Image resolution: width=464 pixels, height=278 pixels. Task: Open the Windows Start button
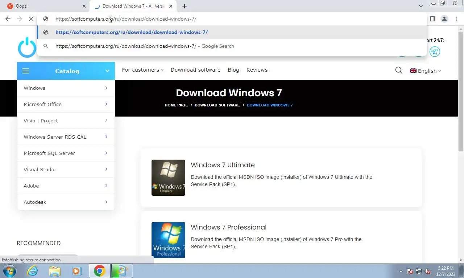click(9, 271)
